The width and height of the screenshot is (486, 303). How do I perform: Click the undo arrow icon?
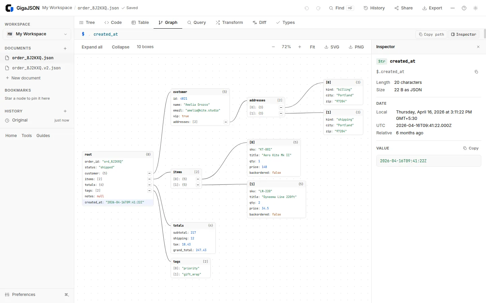click(307, 8)
